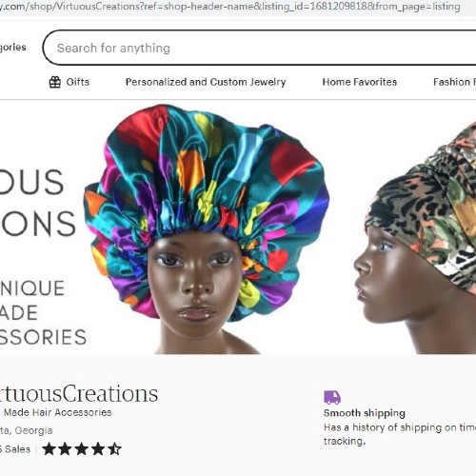
Task: Click the browser URL address bar
Action: pos(230,6)
